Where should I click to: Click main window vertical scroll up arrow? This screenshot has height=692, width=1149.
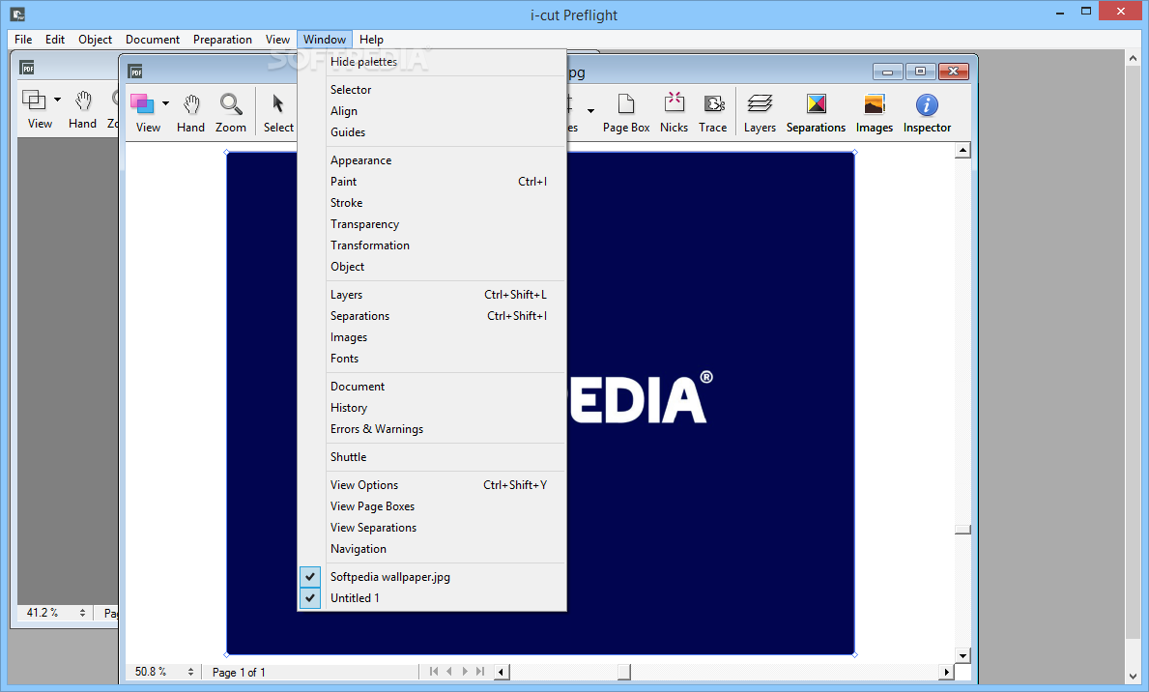[x=1134, y=58]
